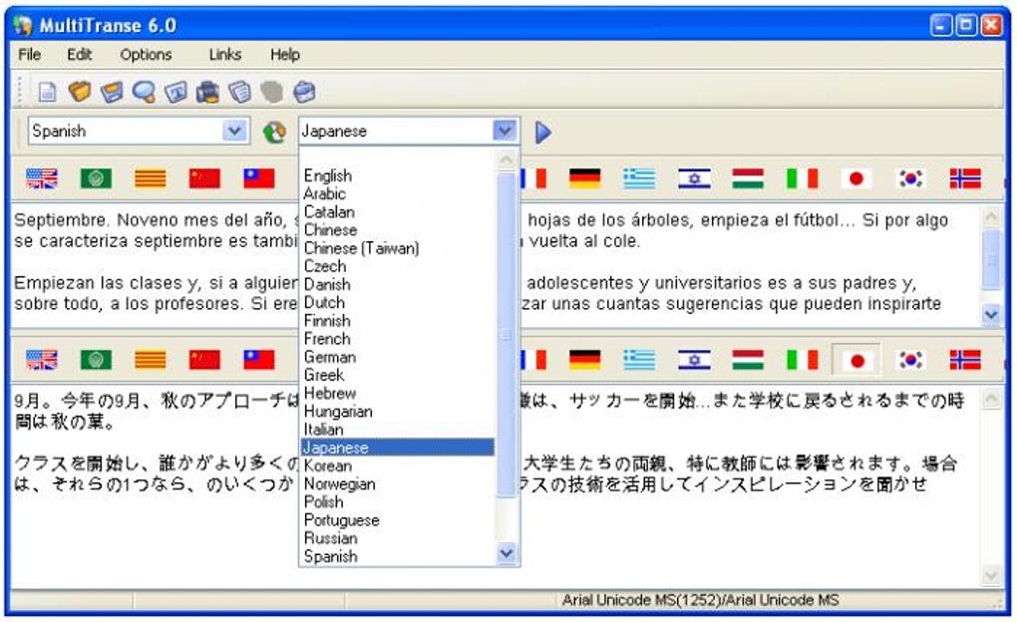Screen dimensions: 1017x622
Task: Click the Open folder toolbar icon
Action: coord(79,92)
